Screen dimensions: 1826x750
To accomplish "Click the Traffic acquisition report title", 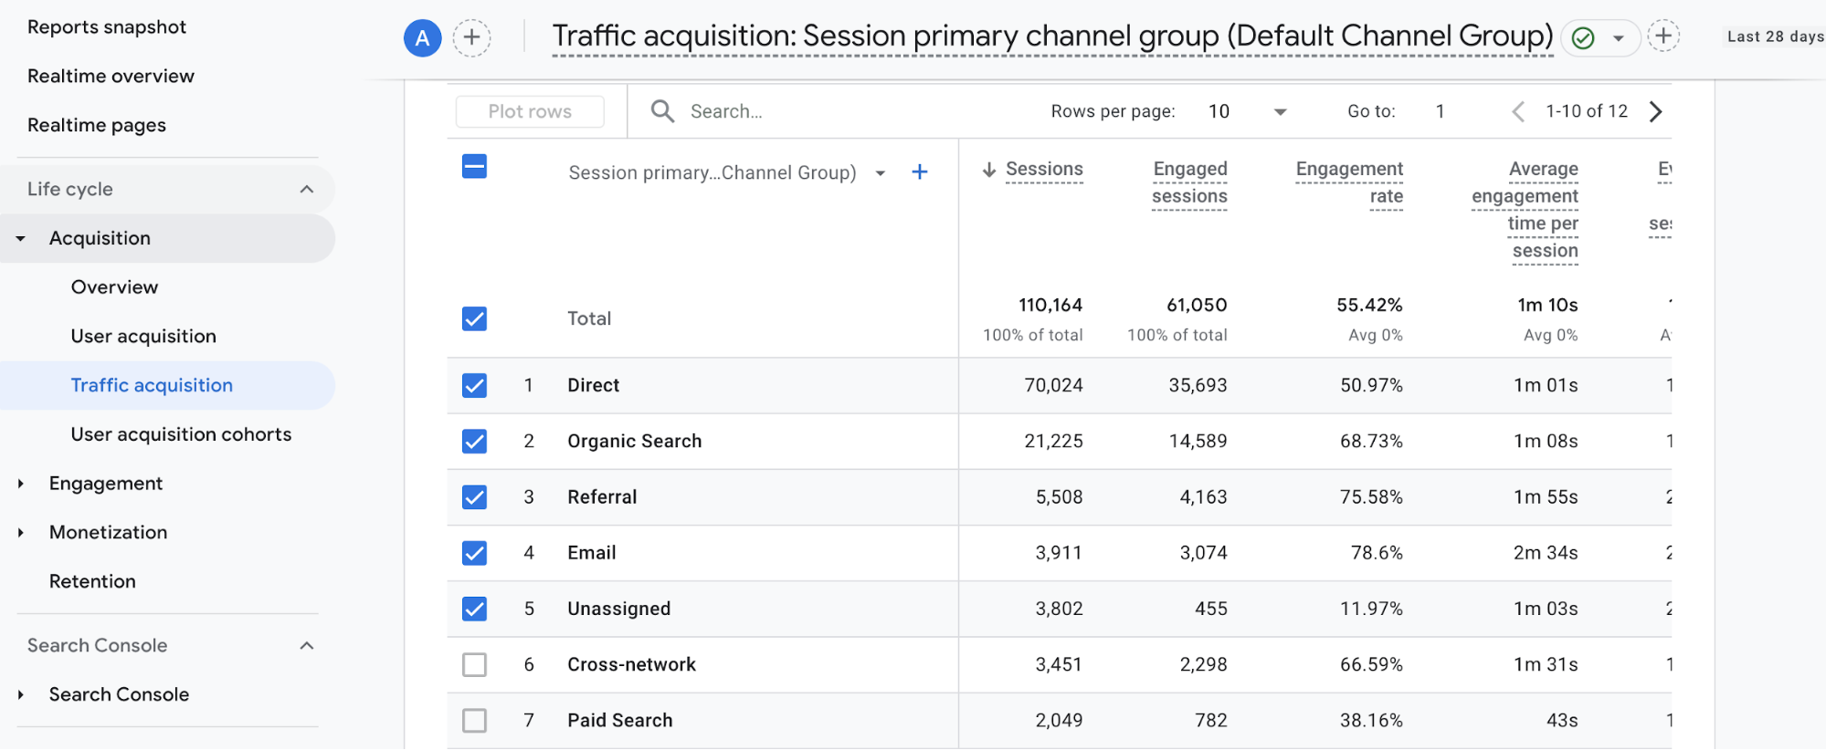I will (x=1052, y=36).
